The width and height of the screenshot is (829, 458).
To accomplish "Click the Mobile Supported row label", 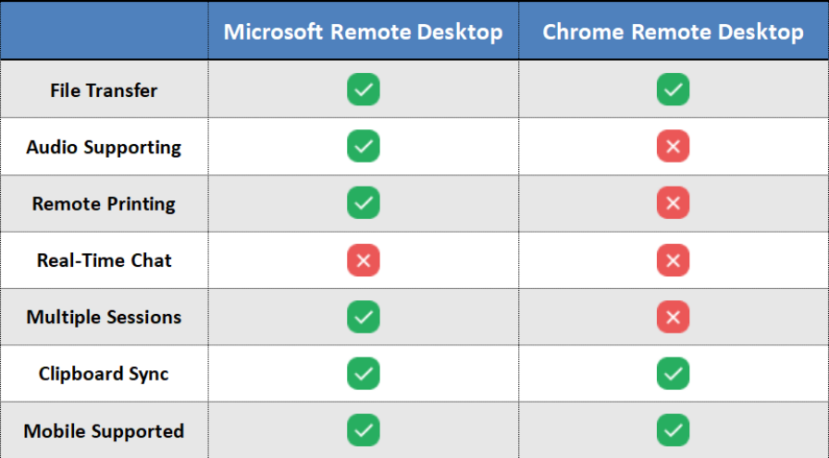I will (x=104, y=431).
